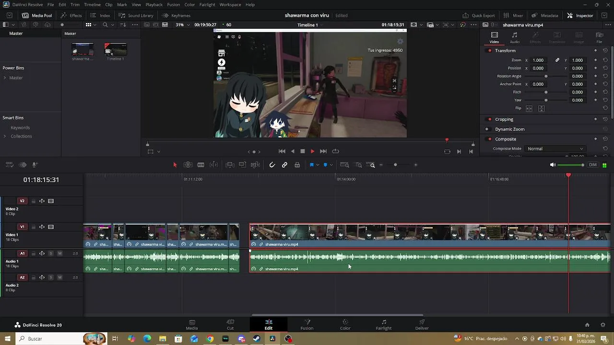The image size is (614, 345).
Task: Click Full Extent Zoom icon
Action: 344,165
